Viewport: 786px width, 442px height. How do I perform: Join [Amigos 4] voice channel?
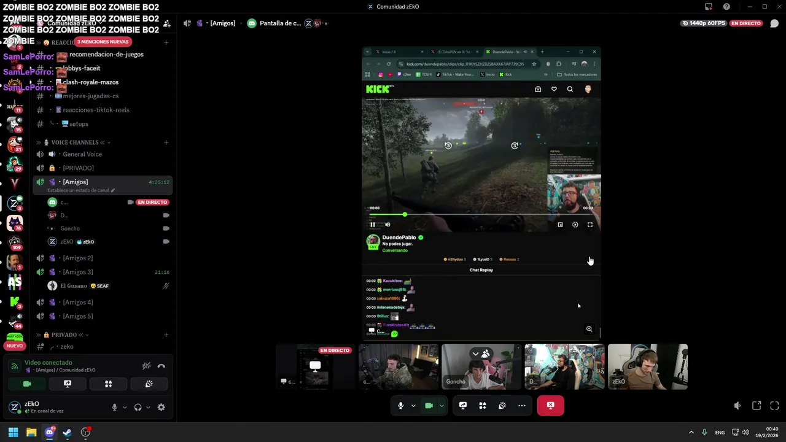coord(77,302)
